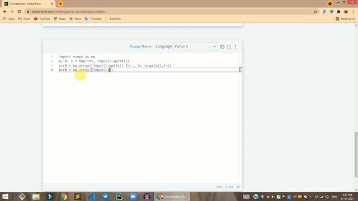The height and width of the screenshot is (201, 358).
Task: Open the Gmail bookmark
Action: click(24, 18)
